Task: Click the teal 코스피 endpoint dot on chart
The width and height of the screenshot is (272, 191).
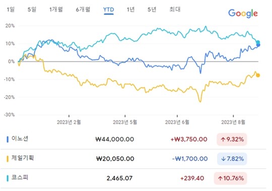Action: [x=258, y=42]
